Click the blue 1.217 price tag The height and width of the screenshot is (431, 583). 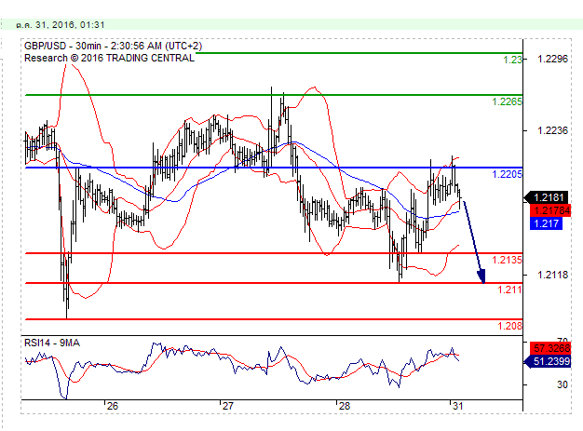tap(546, 223)
